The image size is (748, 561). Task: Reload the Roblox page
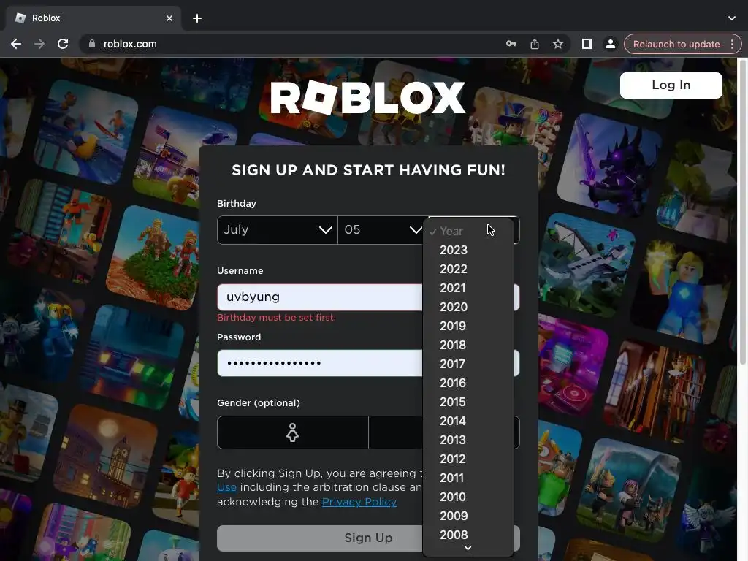coord(63,44)
